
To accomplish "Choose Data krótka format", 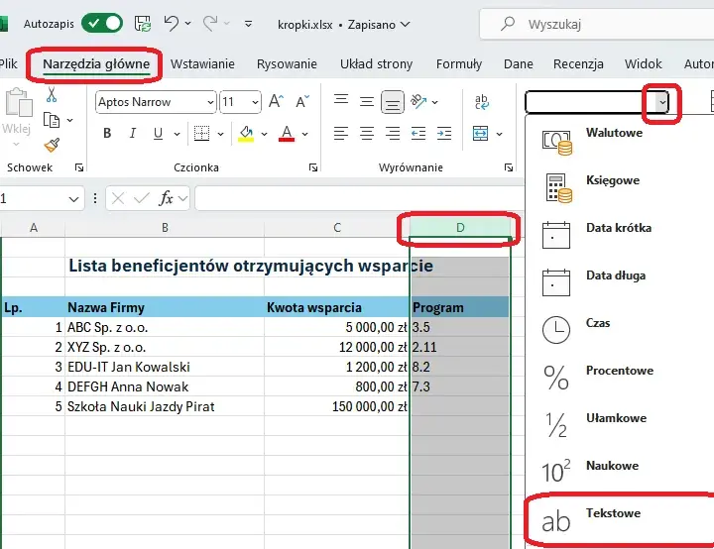I will point(620,234).
